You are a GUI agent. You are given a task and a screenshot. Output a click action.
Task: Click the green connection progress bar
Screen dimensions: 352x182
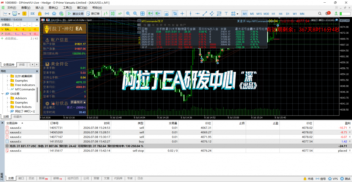pyautogui.click(x=345, y=13)
